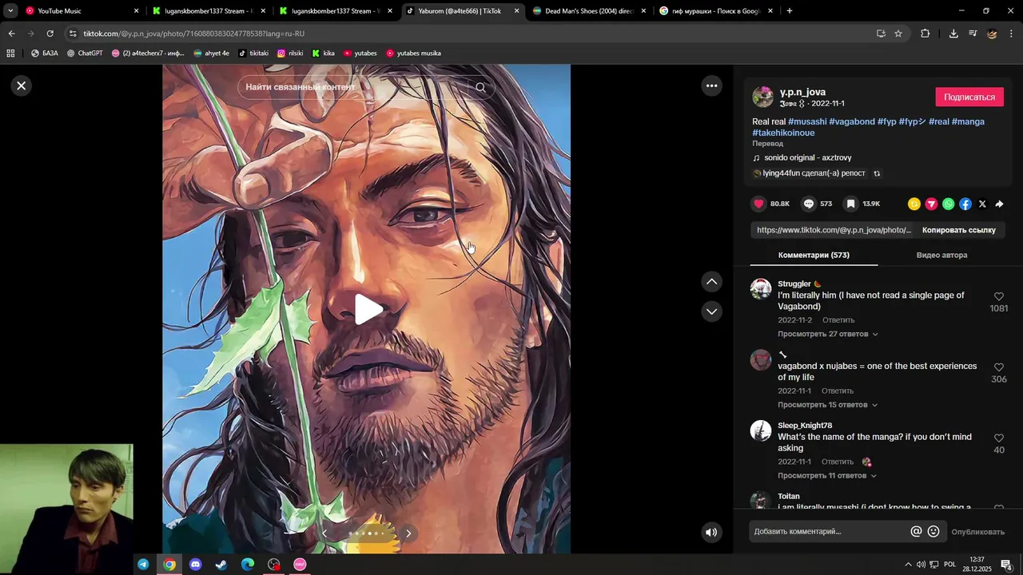Switch to the YouTube Music browser tab

[x=80, y=11]
